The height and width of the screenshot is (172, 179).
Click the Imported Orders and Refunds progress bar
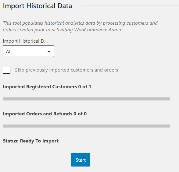point(86,126)
